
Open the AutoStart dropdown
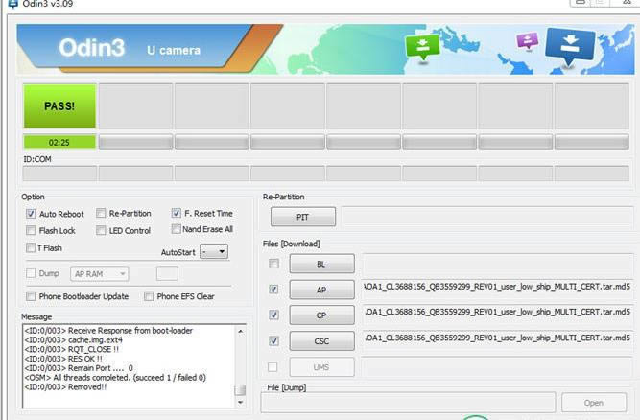(x=214, y=251)
